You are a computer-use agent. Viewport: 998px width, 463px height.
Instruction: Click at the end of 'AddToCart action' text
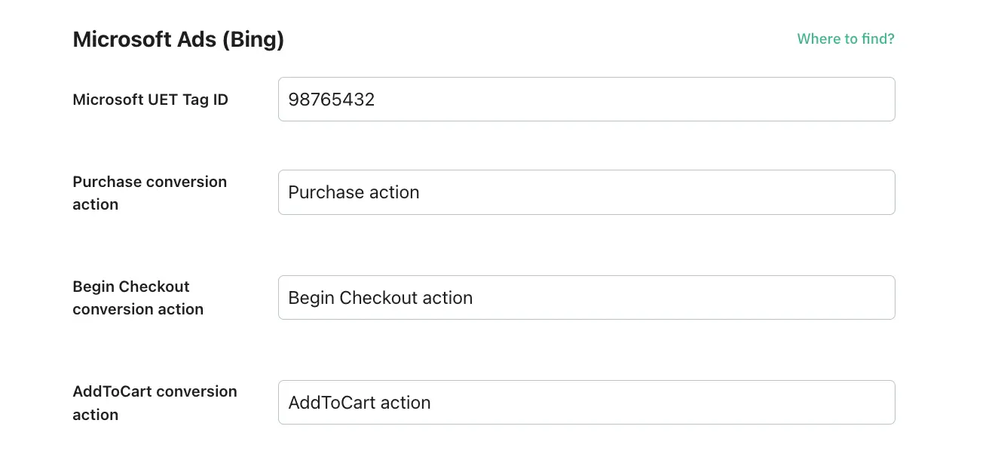click(431, 402)
